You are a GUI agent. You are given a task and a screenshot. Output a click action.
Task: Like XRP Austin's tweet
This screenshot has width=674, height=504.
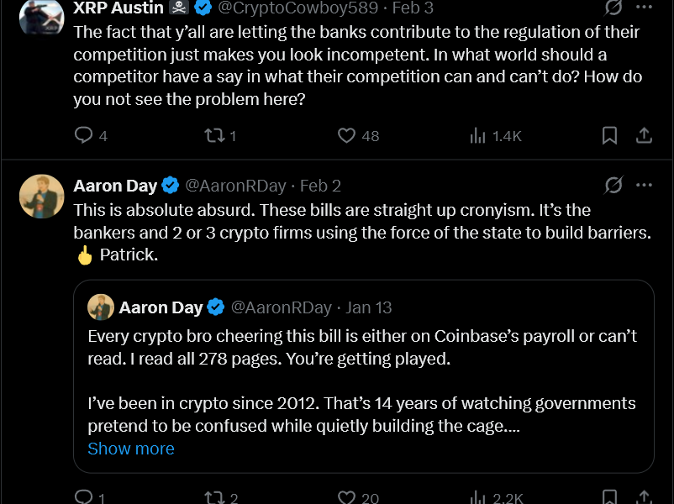pyautogui.click(x=346, y=135)
